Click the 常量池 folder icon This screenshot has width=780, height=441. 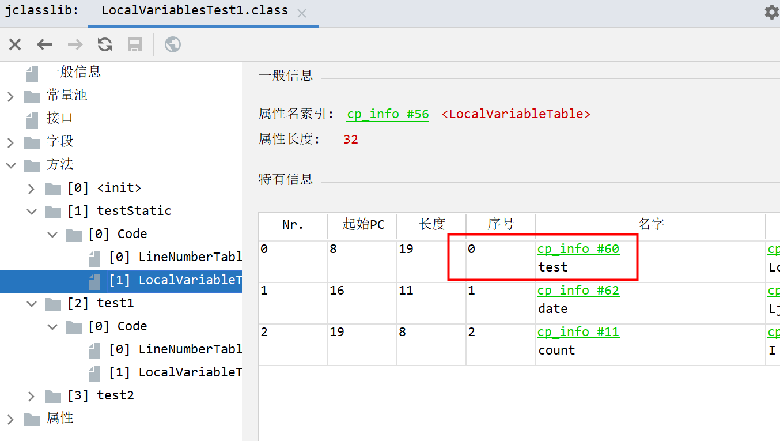click(x=32, y=96)
